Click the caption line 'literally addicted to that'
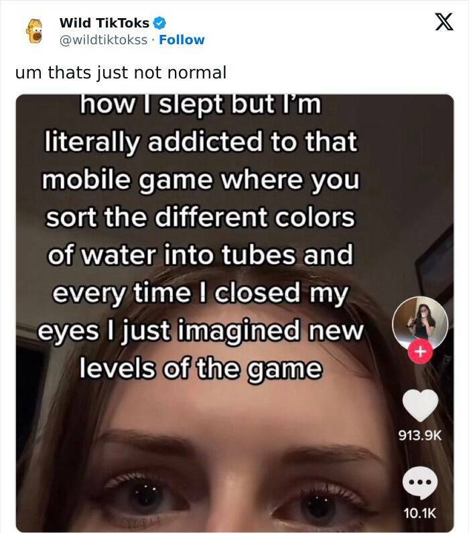This screenshot has height=533, width=469. [x=201, y=141]
